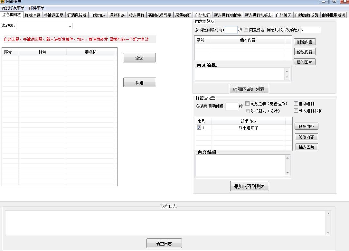The image size is (349, 251).
Task: Open the 邮件菜单 menu
Action: [37, 8]
